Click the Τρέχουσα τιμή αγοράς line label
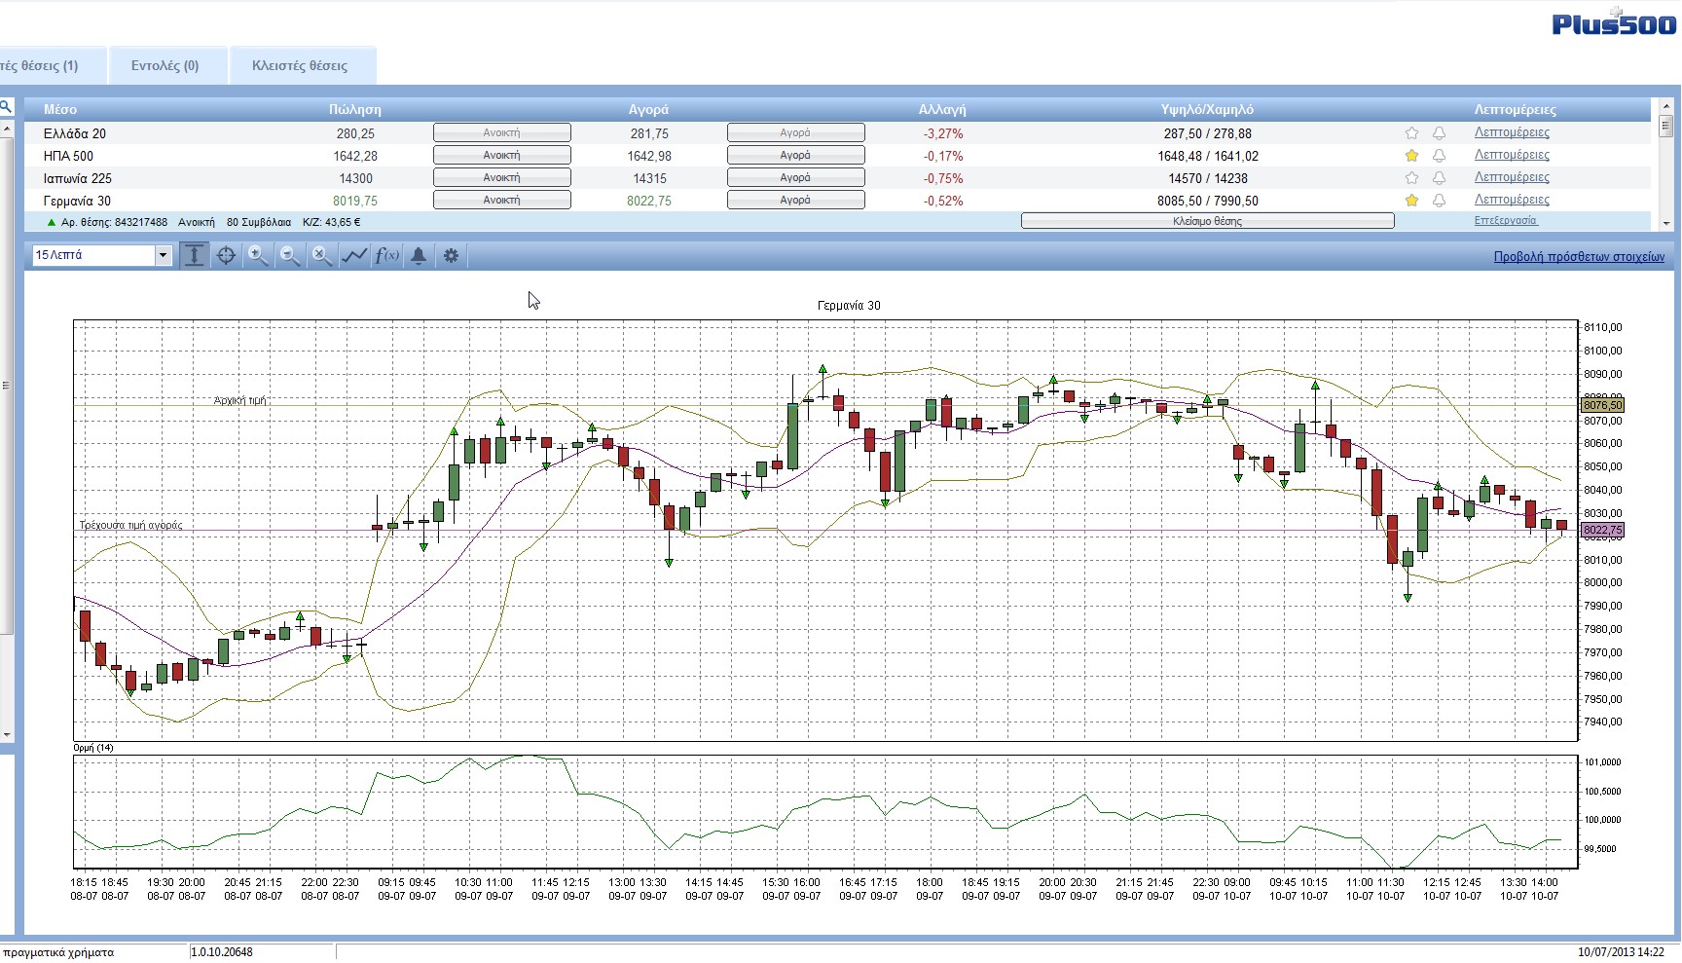This screenshot has width=1682, height=963. pyautogui.click(x=131, y=525)
